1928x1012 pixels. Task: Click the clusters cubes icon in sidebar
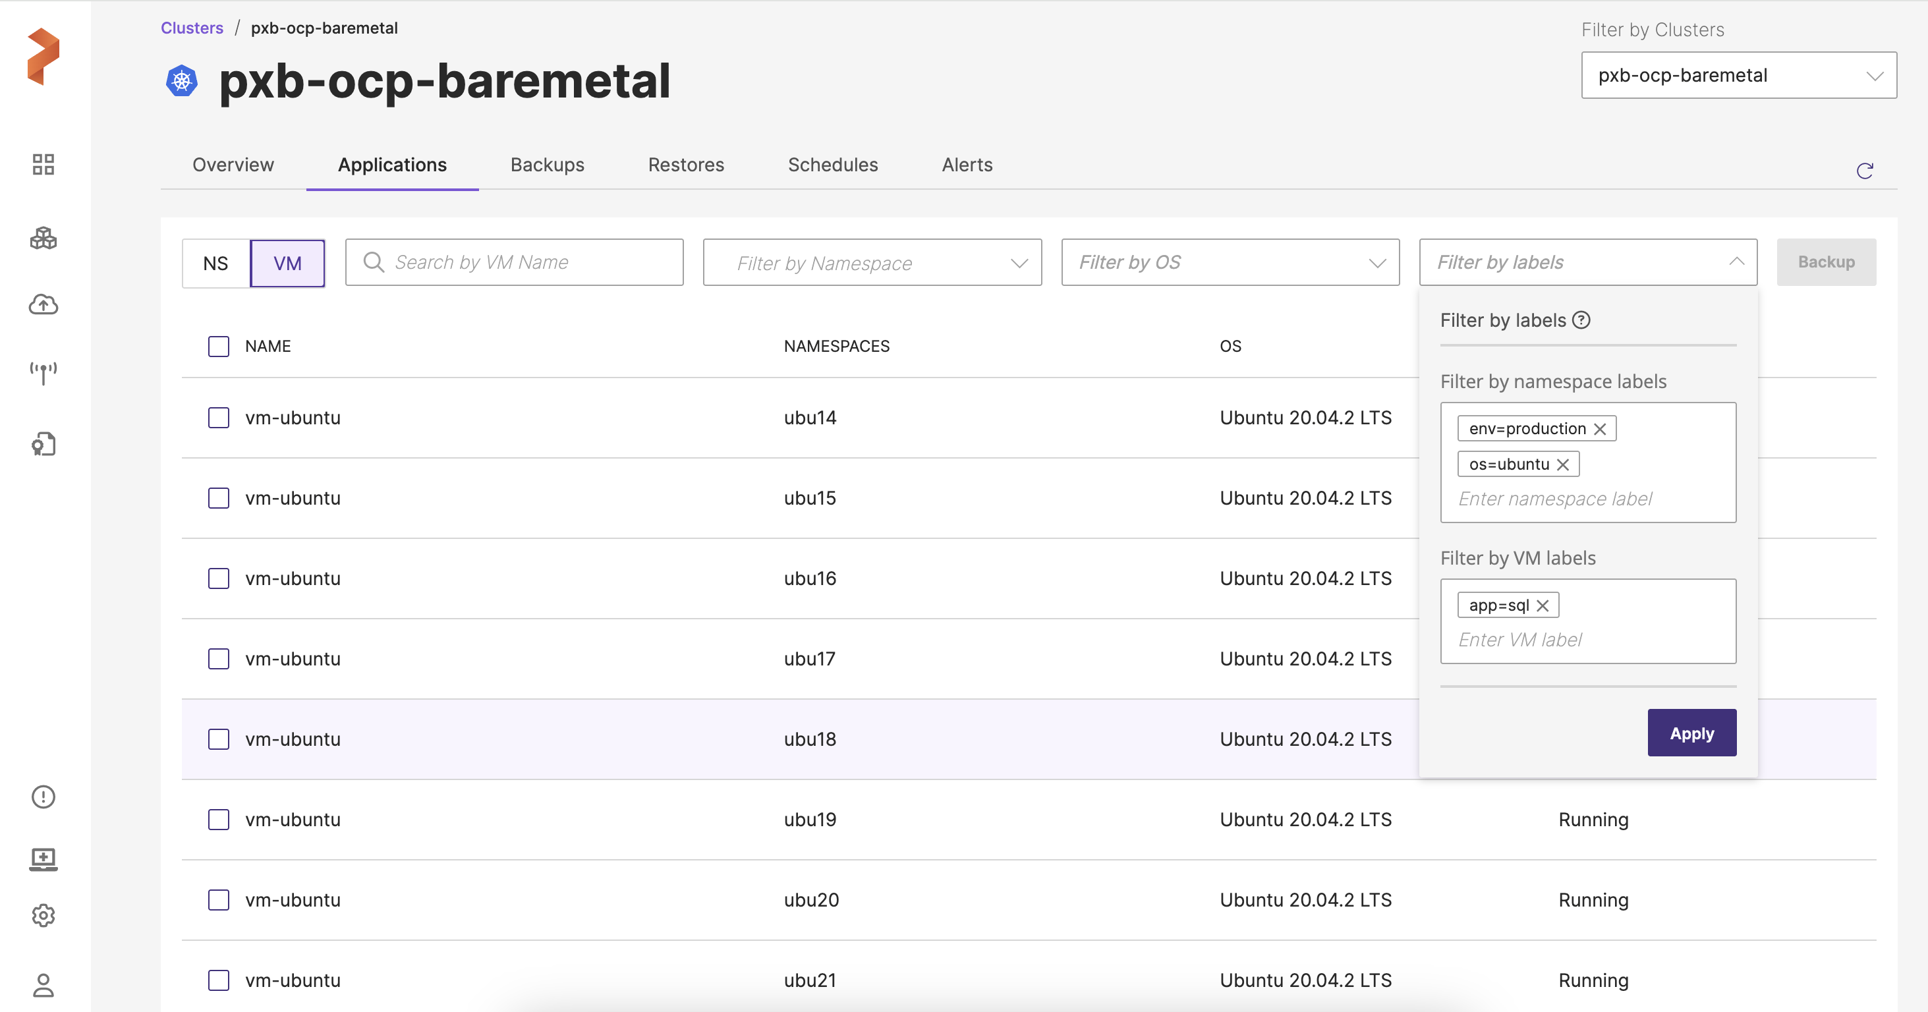pos(43,238)
